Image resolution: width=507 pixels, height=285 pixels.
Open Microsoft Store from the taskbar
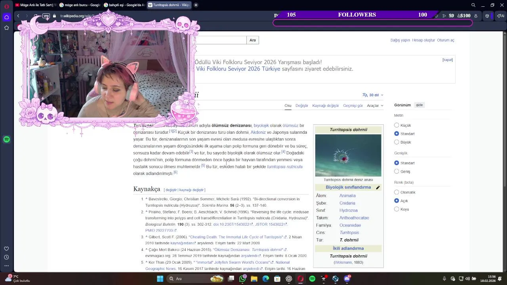pos(277,279)
